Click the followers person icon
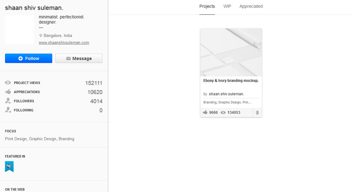Image resolution: width=351 pixels, height=192 pixels. click(8, 101)
